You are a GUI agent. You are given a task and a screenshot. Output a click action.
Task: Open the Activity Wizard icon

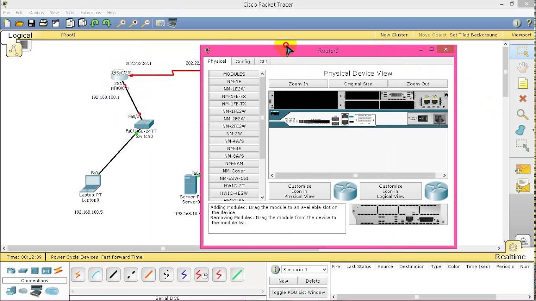coord(56,23)
